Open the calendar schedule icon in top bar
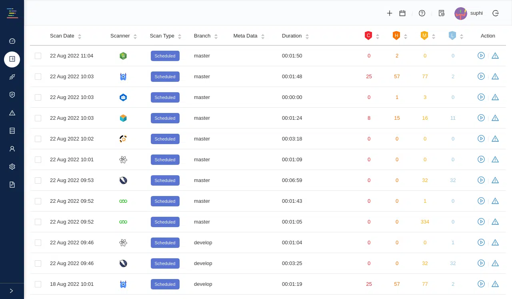The width and height of the screenshot is (512, 299). click(x=402, y=13)
